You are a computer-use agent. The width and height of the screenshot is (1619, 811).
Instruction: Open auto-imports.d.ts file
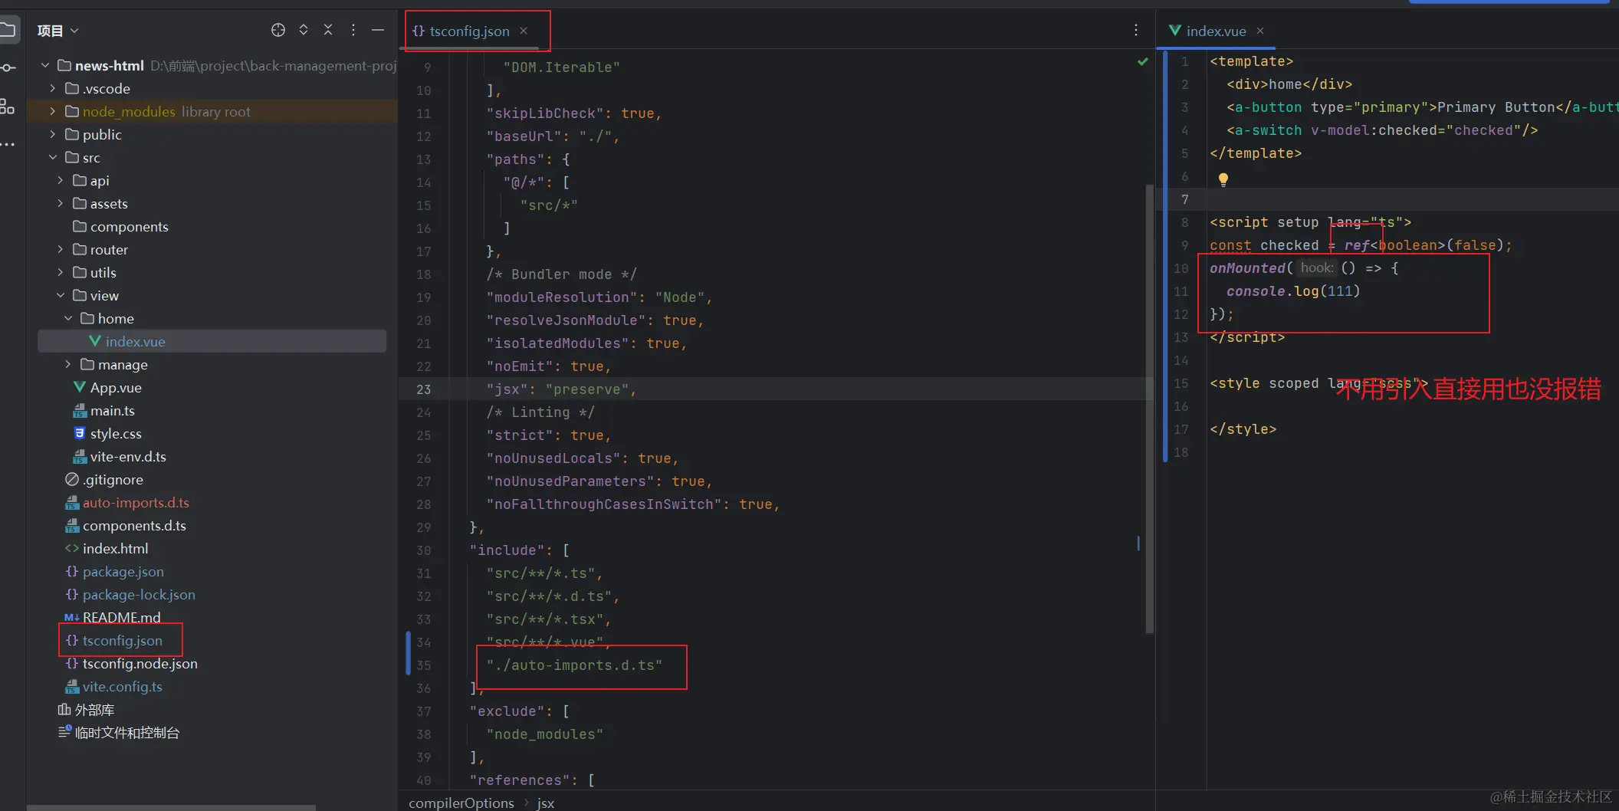click(x=136, y=502)
